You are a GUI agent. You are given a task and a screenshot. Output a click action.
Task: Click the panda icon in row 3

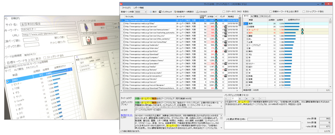click(226, 27)
